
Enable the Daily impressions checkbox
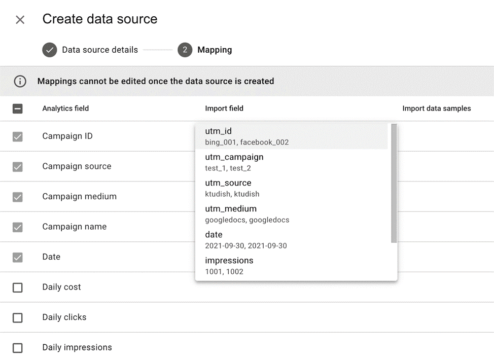click(x=18, y=348)
